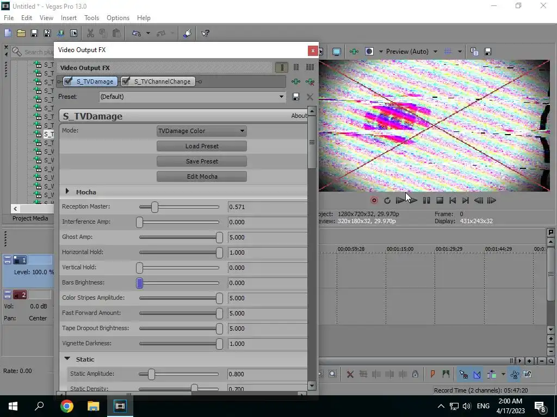Click the Record button under the preview
Image resolution: width=557 pixels, height=417 pixels.
[374, 200]
